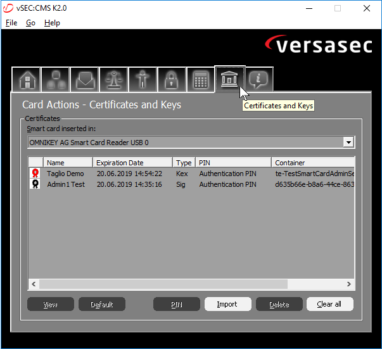Sort by the PIN column header
The height and width of the screenshot is (349, 382).
(x=233, y=162)
